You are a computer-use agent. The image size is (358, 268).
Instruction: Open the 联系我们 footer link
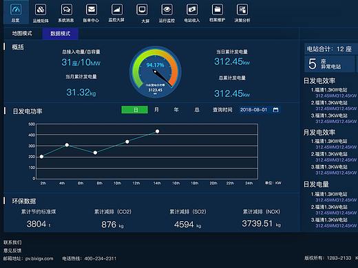point(12,243)
